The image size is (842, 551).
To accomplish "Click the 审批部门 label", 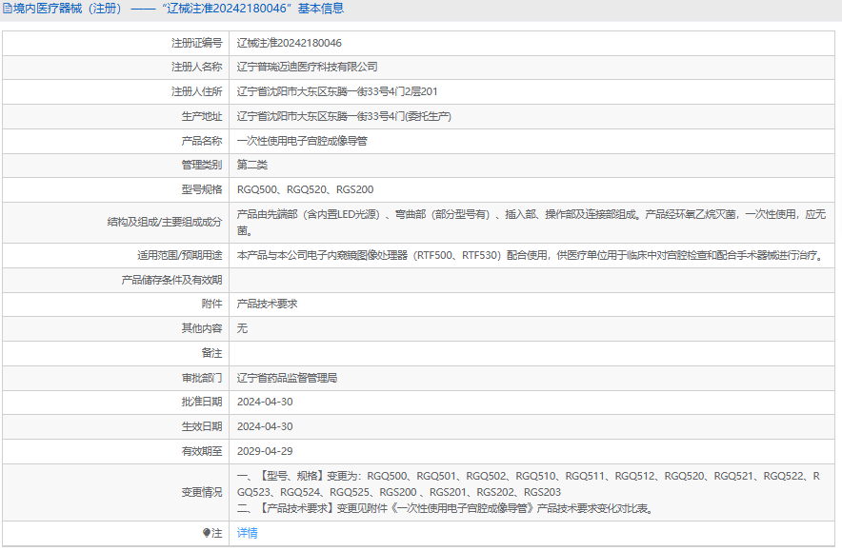I will (202, 378).
